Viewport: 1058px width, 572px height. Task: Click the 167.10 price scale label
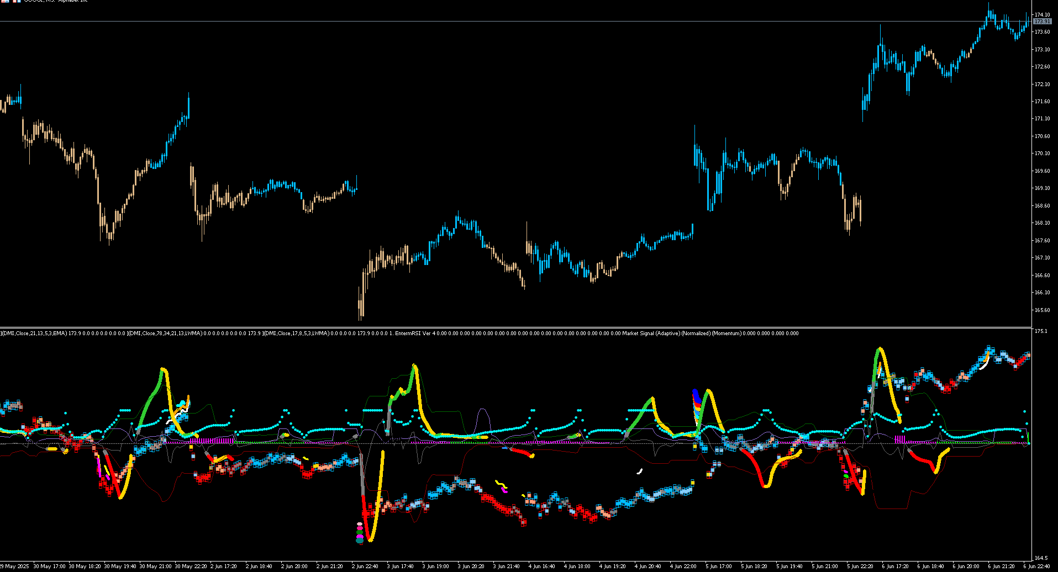point(1042,258)
